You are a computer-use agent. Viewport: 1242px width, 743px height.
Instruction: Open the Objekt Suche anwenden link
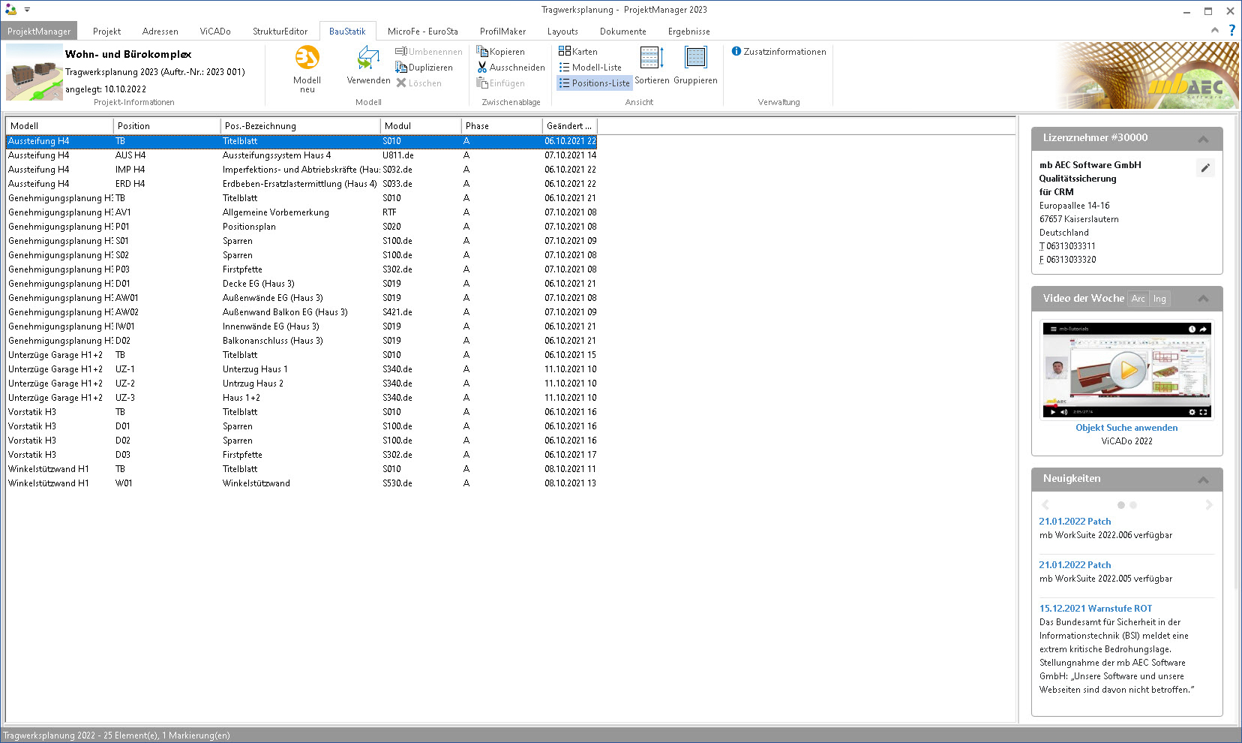[1126, 428]
